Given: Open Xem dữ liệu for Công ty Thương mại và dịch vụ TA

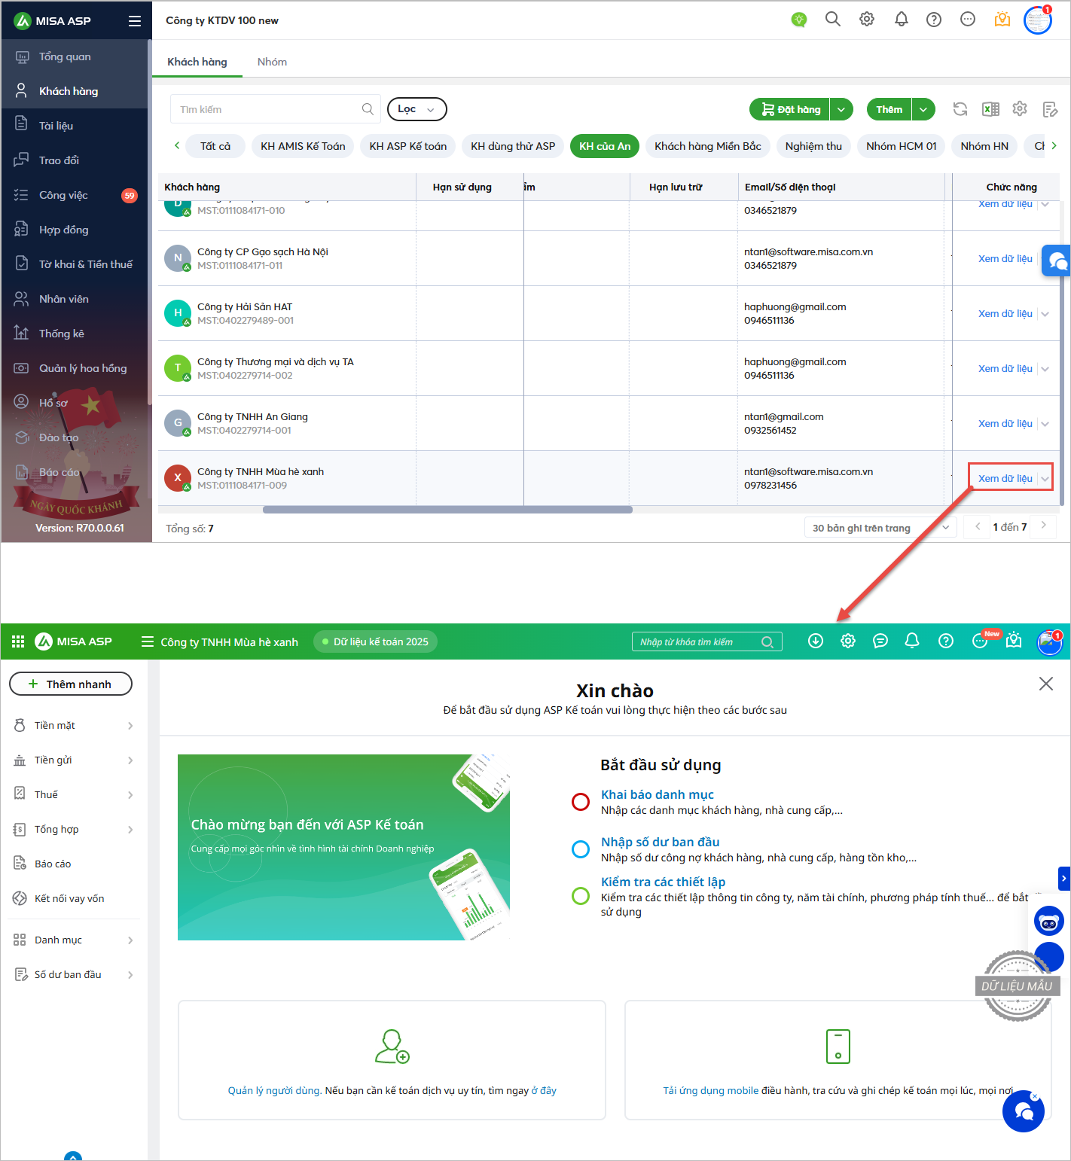Looking at the screenshot, I should click(1005, 369).
